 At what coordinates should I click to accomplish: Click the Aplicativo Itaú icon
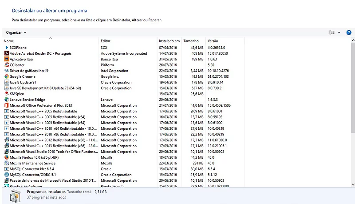click(x=7, y=59)
